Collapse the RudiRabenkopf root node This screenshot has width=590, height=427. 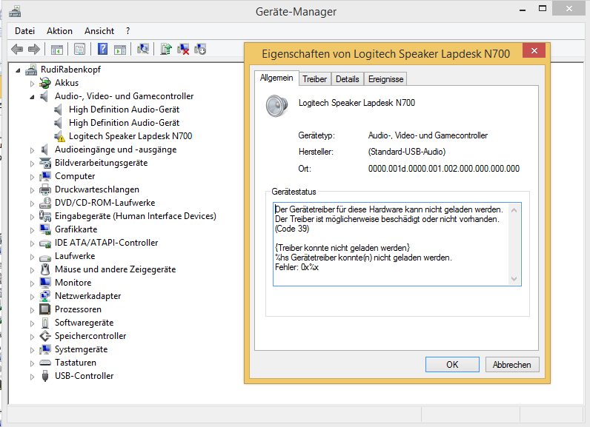(x=18, y=70)
